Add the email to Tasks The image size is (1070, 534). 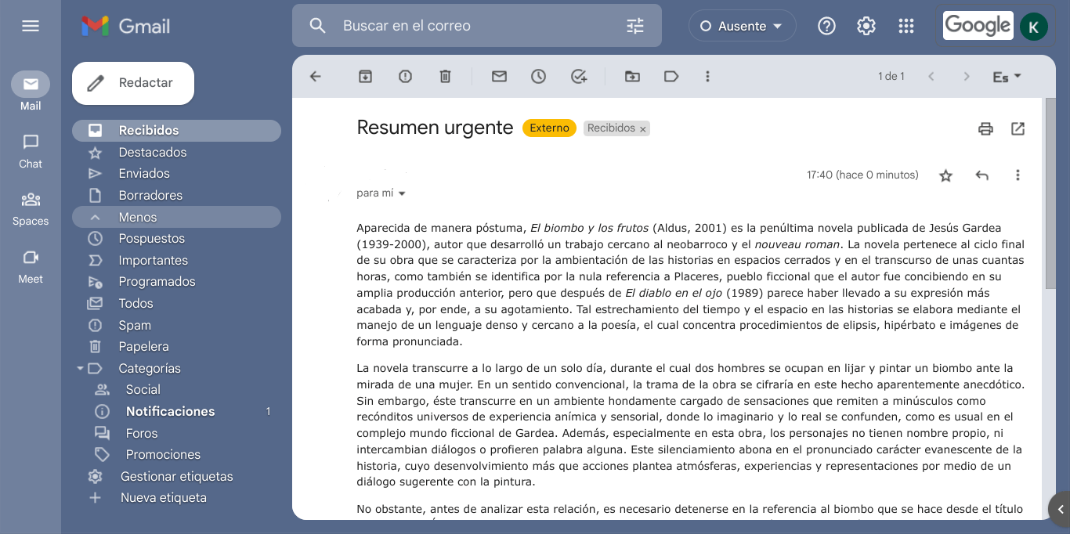(x=578, y=76)
